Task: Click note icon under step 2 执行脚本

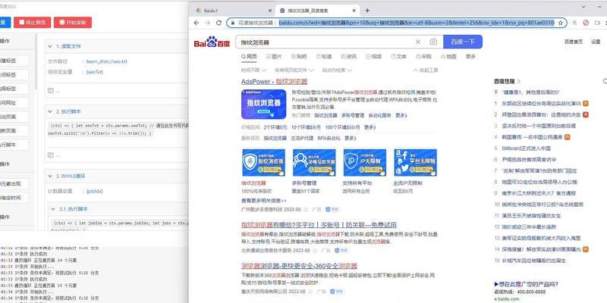Action: coord(50,155)
